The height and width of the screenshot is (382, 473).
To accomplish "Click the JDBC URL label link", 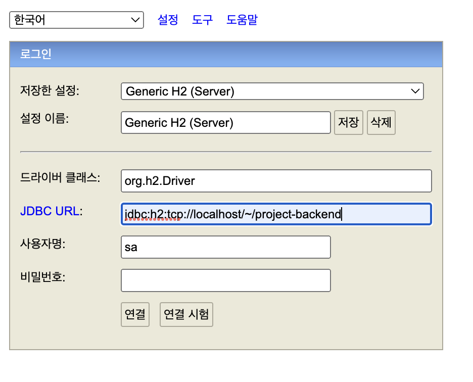I will [50, 211].
